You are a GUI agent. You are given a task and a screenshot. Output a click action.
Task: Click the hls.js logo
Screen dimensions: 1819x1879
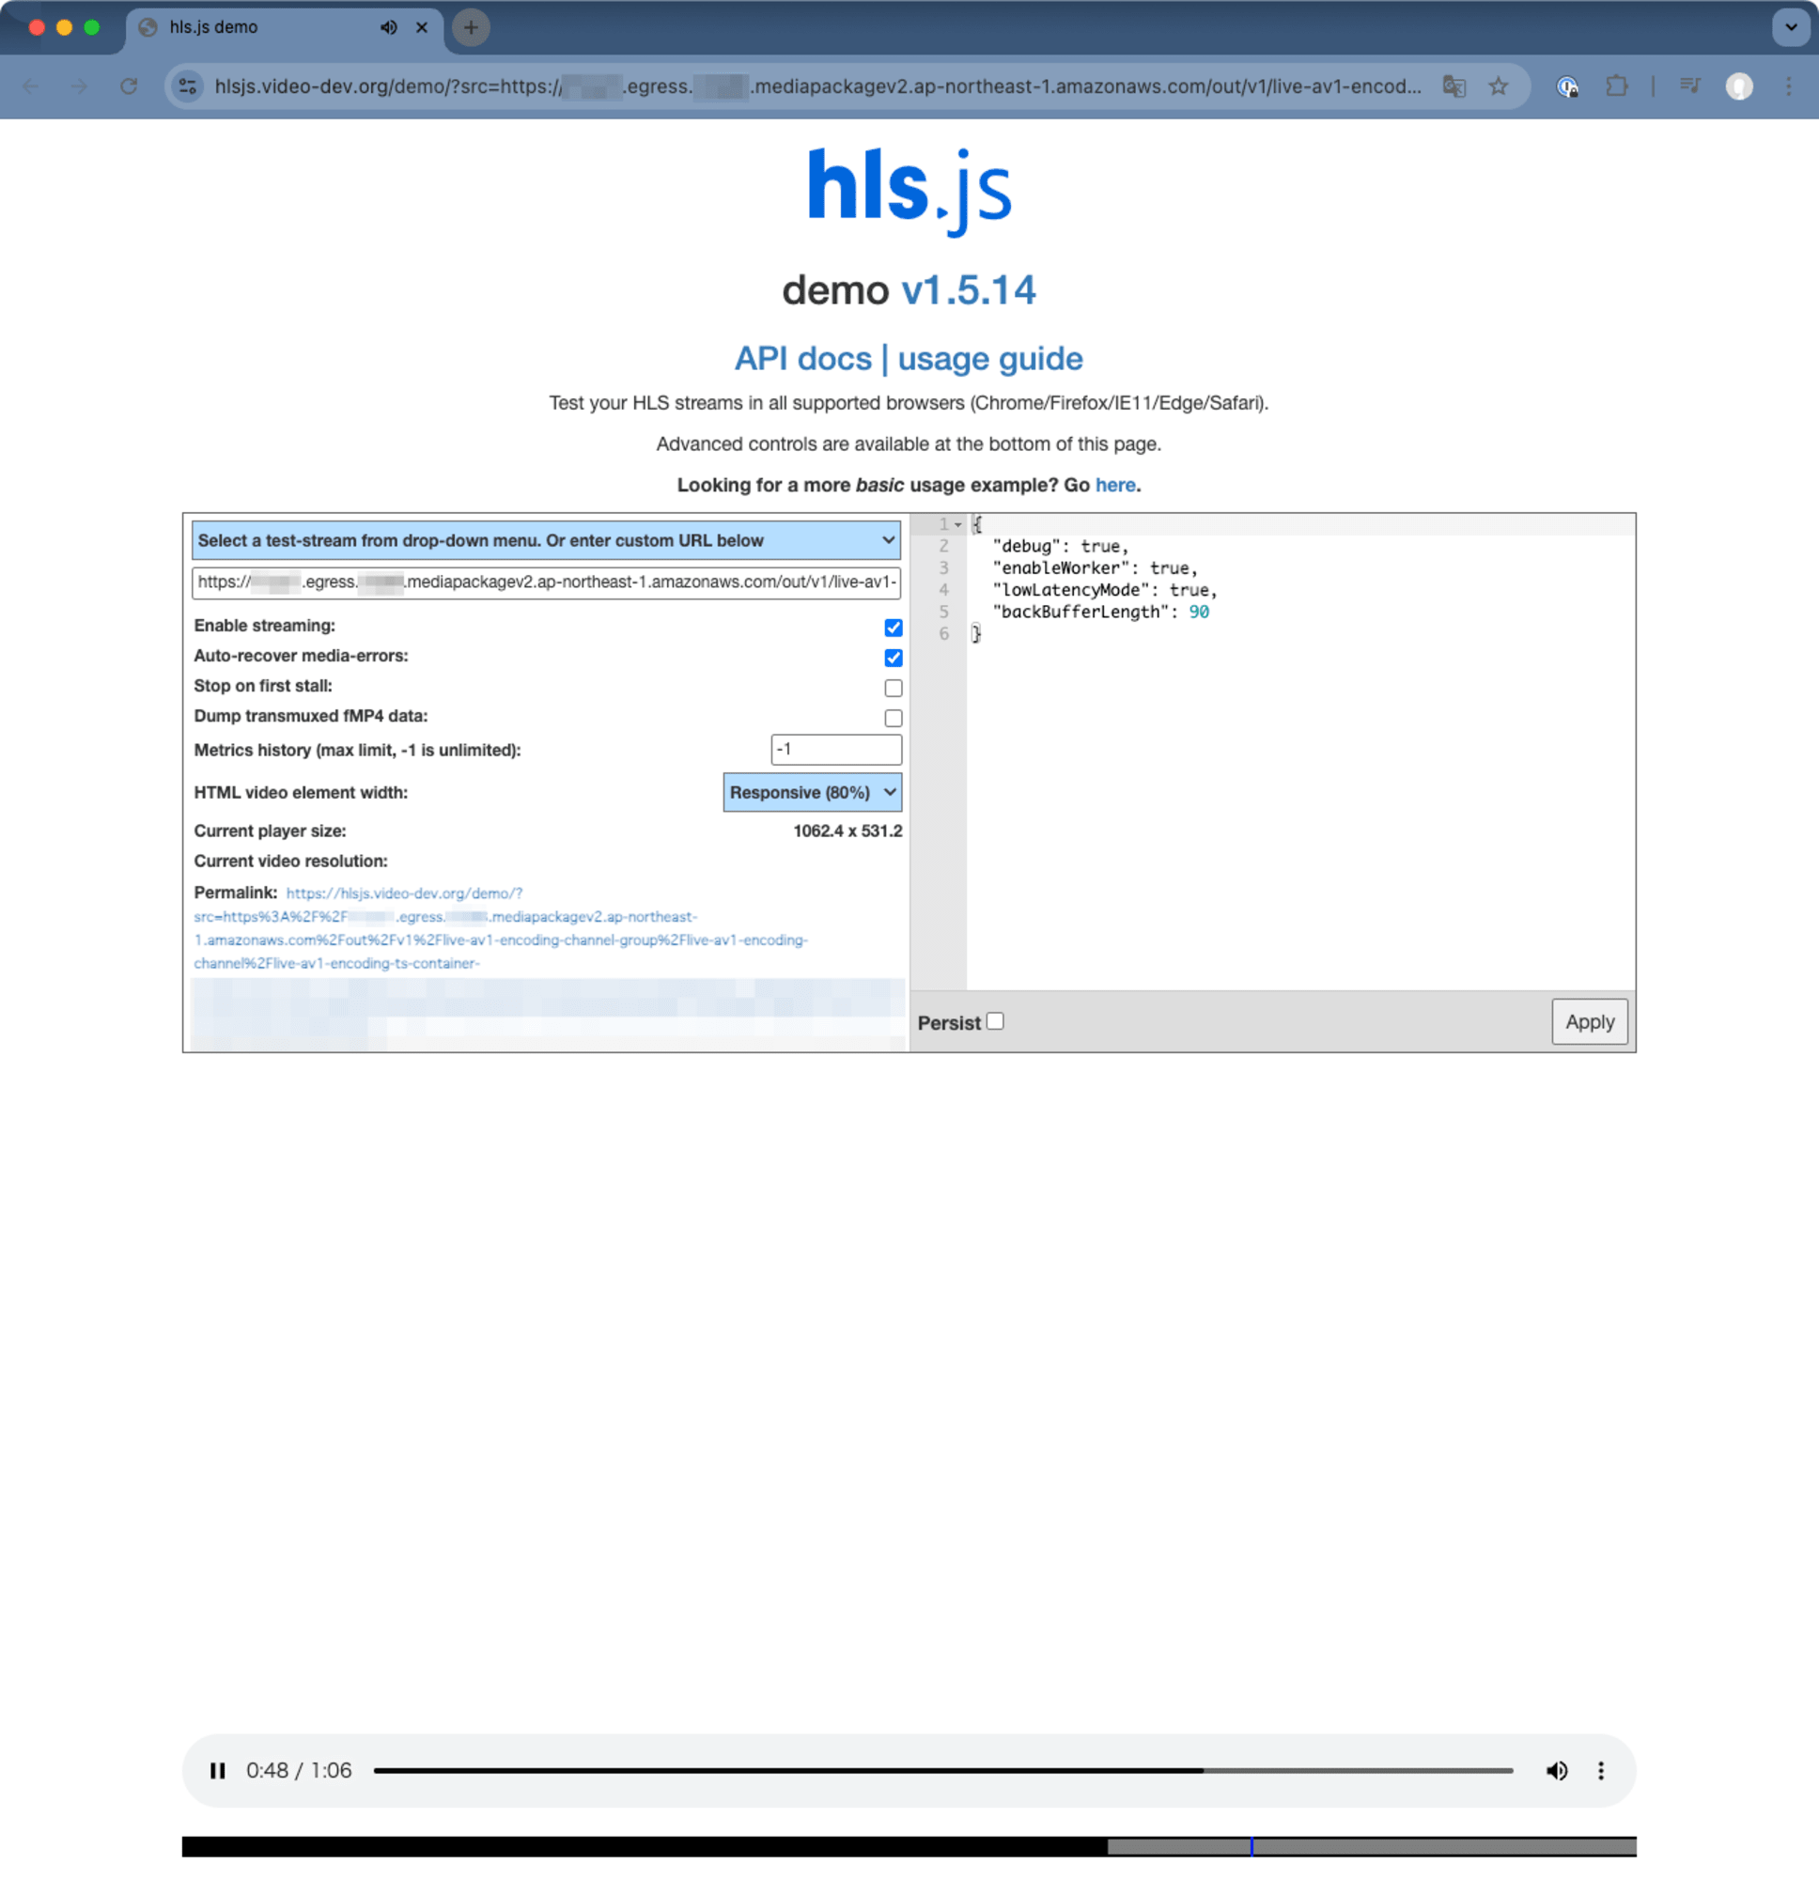909,192
